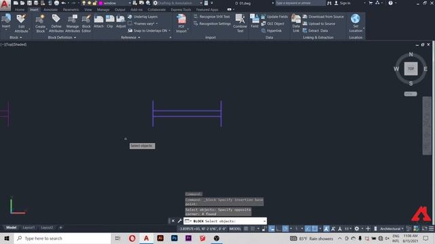Viewport: 435px width, 244px height.
Task: Open the Insert block tool
Action: (6, 22)
